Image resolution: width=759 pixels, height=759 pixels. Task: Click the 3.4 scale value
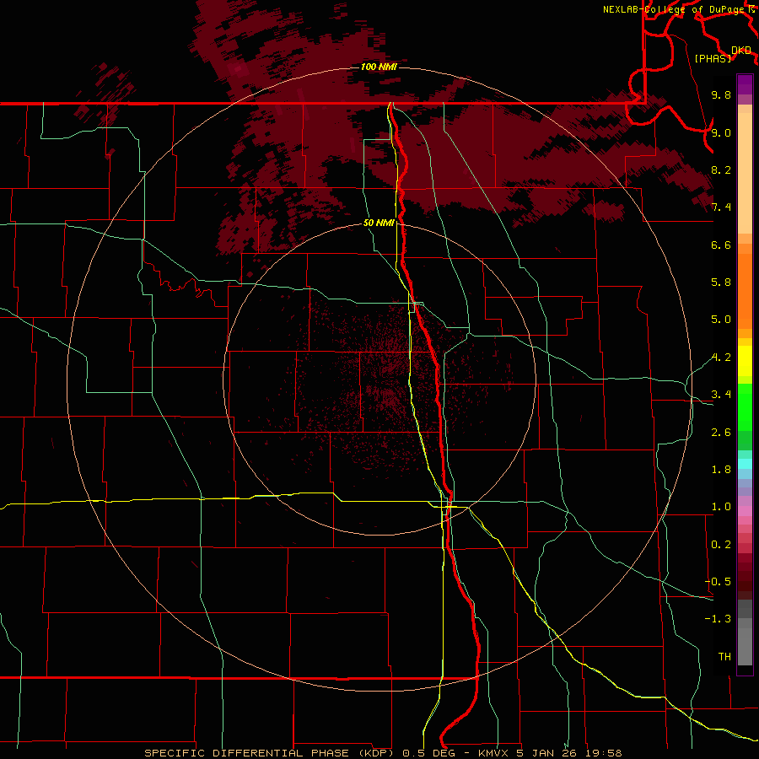point(721,395)
